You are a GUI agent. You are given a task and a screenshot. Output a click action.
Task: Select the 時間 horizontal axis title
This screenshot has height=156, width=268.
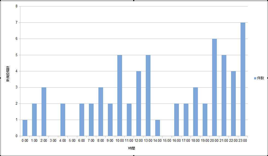click(x=131, y=148)
